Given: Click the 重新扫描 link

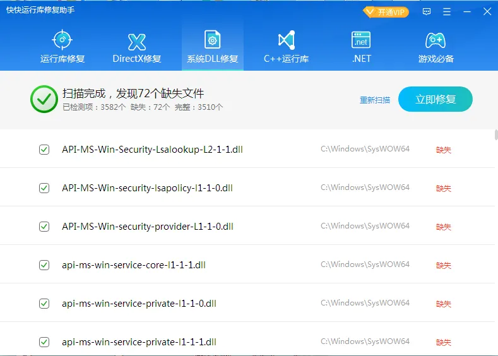Looking at the screenshot, I should pos(375,100).
